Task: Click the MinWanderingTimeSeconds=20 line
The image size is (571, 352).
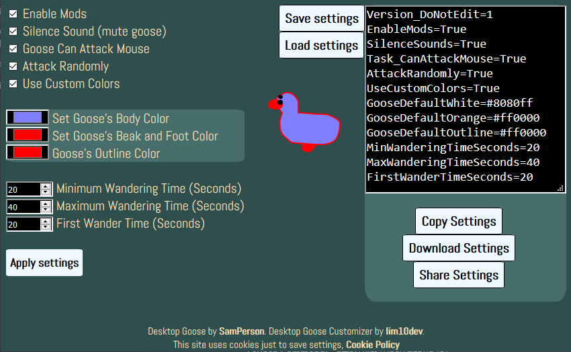Action: [453, 147]
